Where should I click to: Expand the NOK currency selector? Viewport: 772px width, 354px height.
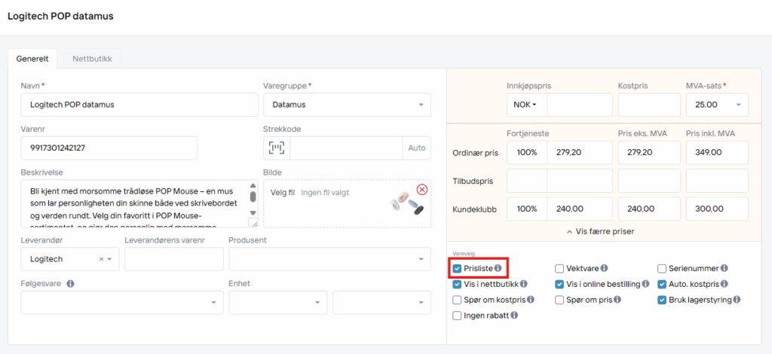tap(526, 105)
